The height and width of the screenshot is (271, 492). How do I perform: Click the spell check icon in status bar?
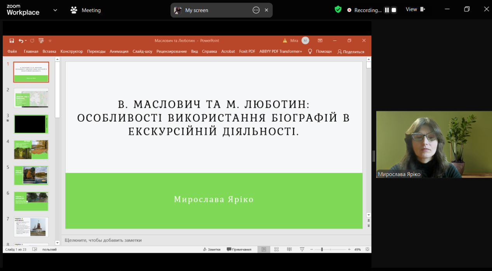pyautogui.click(x=35, y=249)
